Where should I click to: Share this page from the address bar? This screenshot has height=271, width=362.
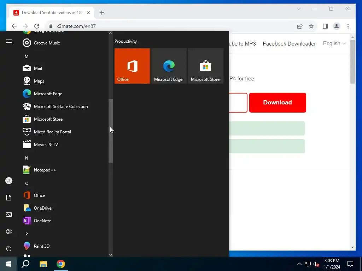(300, 26)
